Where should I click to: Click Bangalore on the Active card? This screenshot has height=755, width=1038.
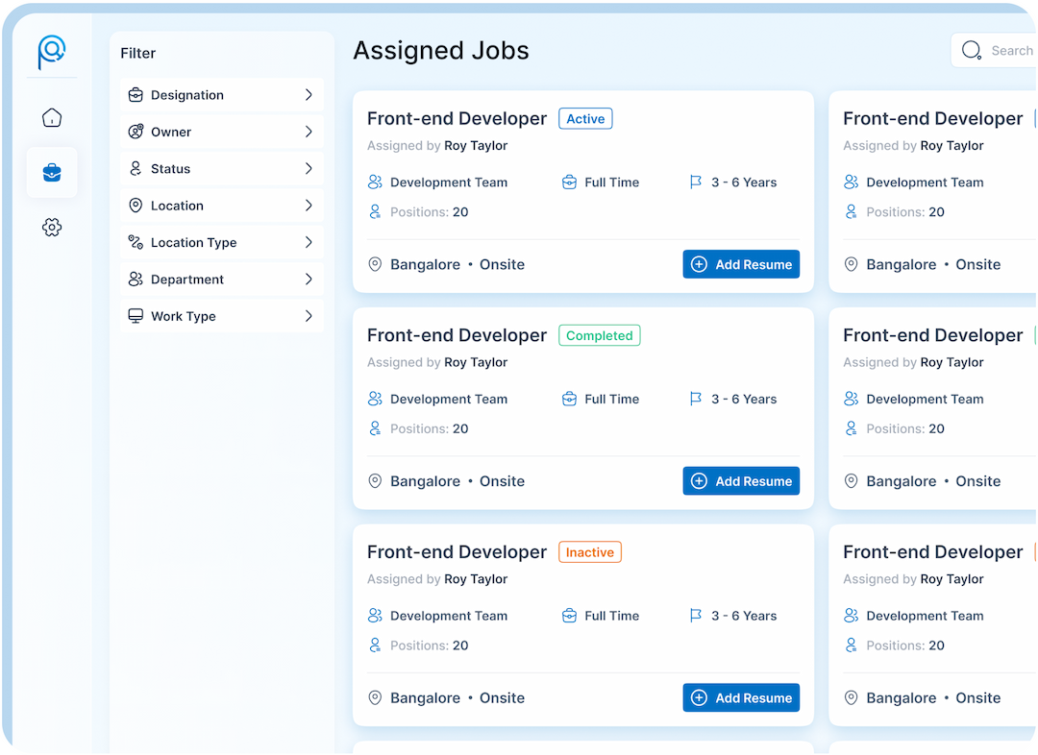click(x=425, y=265)
